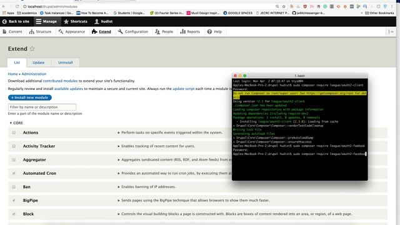Expand the Activity Tracker module description
This screenshot has width=400, height=225.
pos(156,146)
